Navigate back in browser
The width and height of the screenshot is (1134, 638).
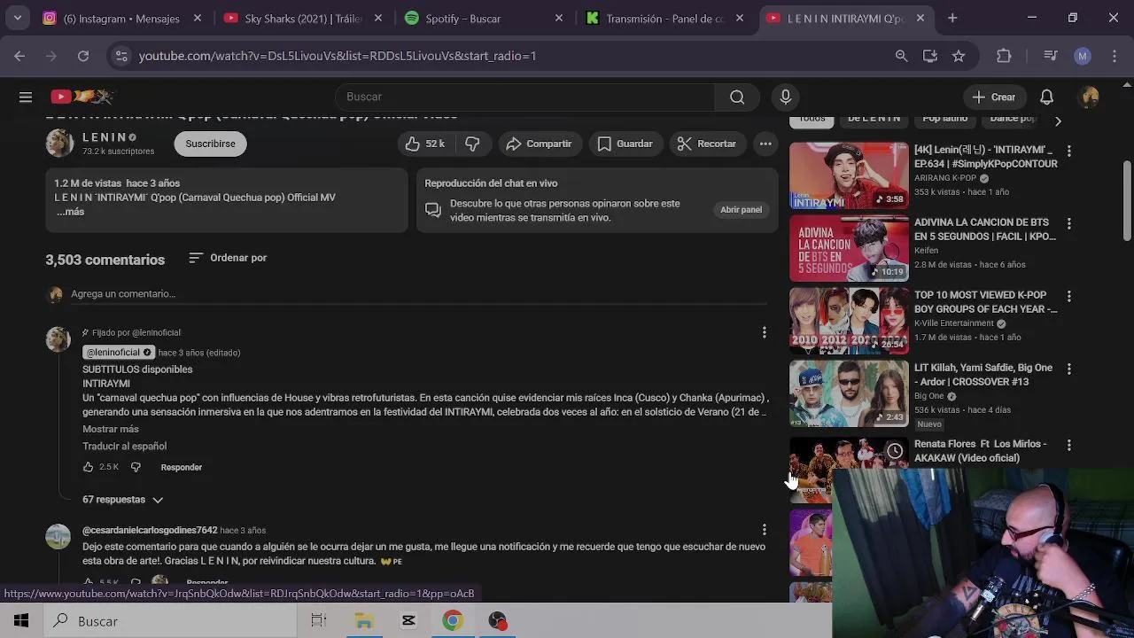[19, 56]
